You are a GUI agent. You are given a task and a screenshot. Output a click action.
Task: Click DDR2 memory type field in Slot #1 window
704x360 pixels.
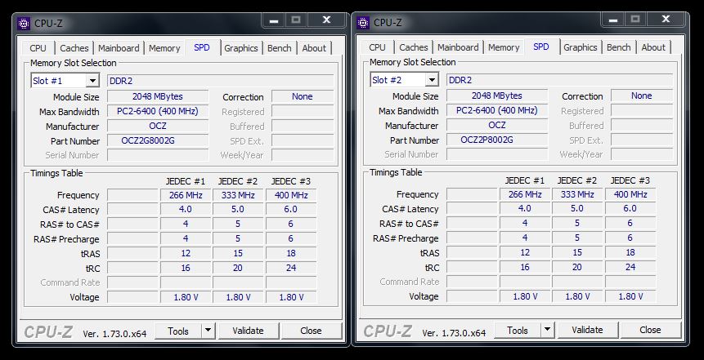click(221, 81)
